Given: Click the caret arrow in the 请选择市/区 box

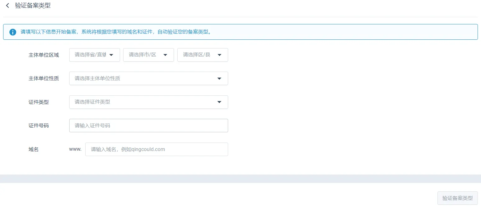Looking at the screenshot, I should [165, 55].
